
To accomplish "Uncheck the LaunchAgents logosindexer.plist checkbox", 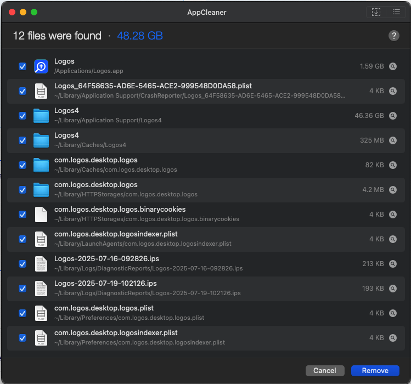I will click(x=22, y=239).
